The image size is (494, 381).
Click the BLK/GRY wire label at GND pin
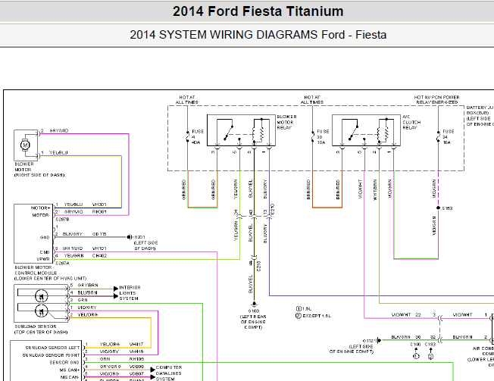(73, 234)
